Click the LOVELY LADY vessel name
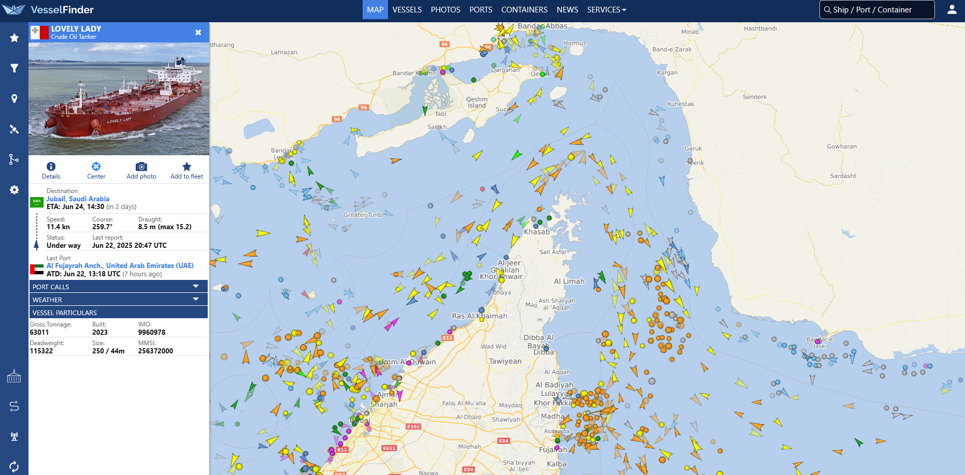 coord(76,29)
